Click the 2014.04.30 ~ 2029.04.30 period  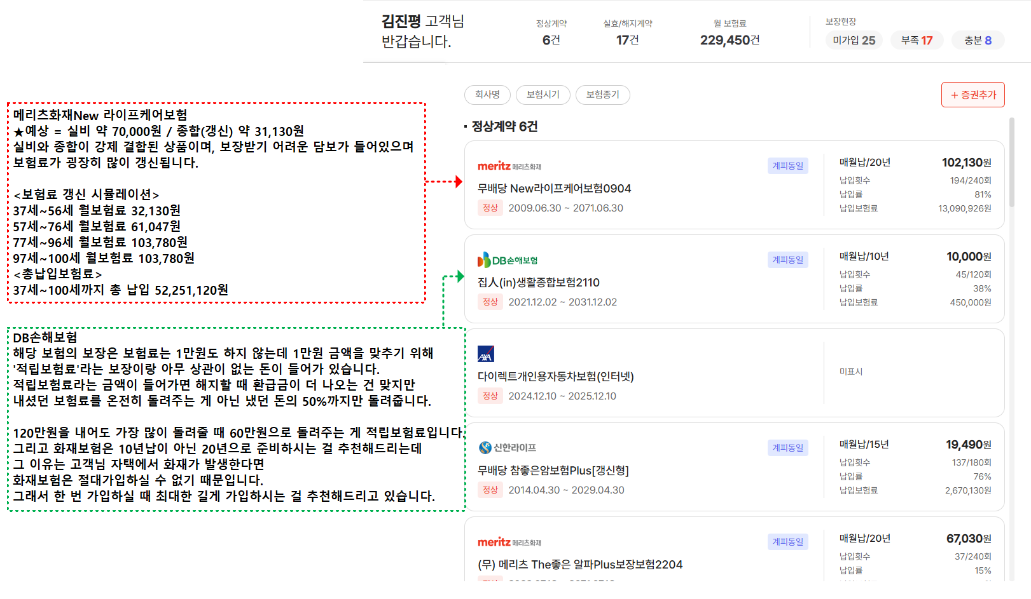(x=566, y=490)
